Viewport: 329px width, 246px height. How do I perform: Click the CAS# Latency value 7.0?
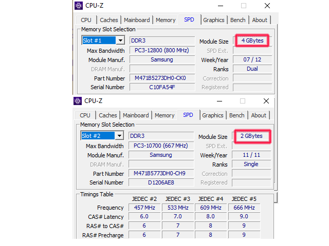[178, 216]
